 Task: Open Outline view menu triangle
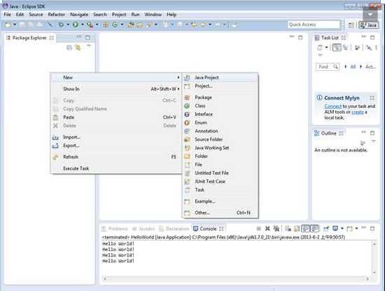(374, 142)
